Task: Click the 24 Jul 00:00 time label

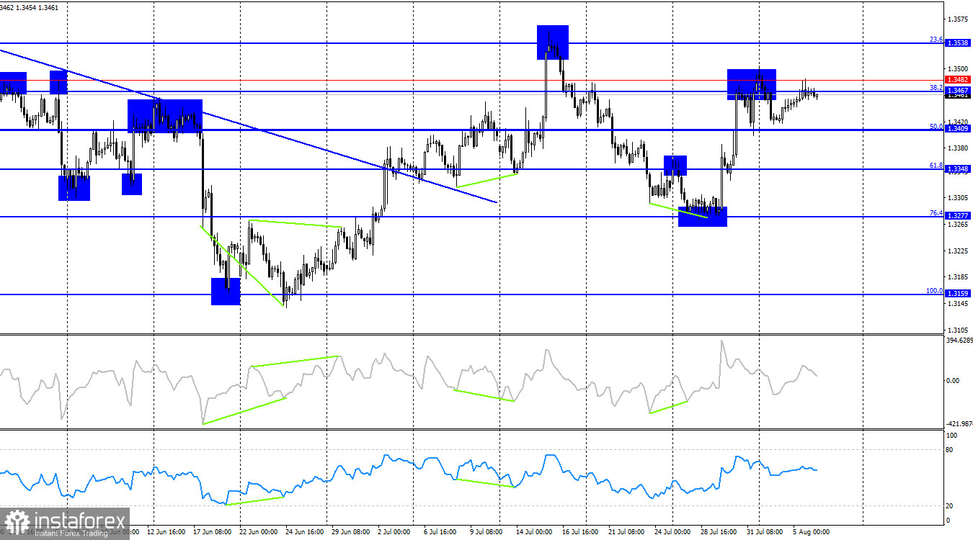Action: [674, 532]
